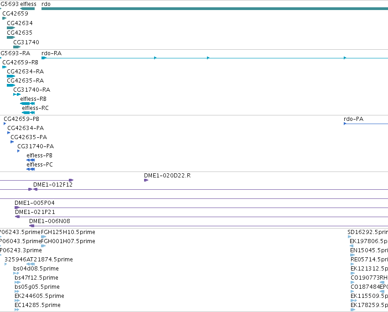388x312 pixels.
Task: Select the DME1-020D22.R clone
Action: point(146,180)
